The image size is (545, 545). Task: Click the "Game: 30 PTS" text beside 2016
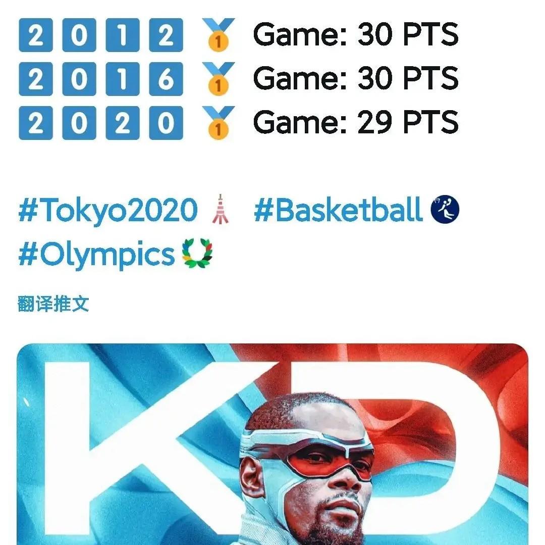(x=356, y=79)
